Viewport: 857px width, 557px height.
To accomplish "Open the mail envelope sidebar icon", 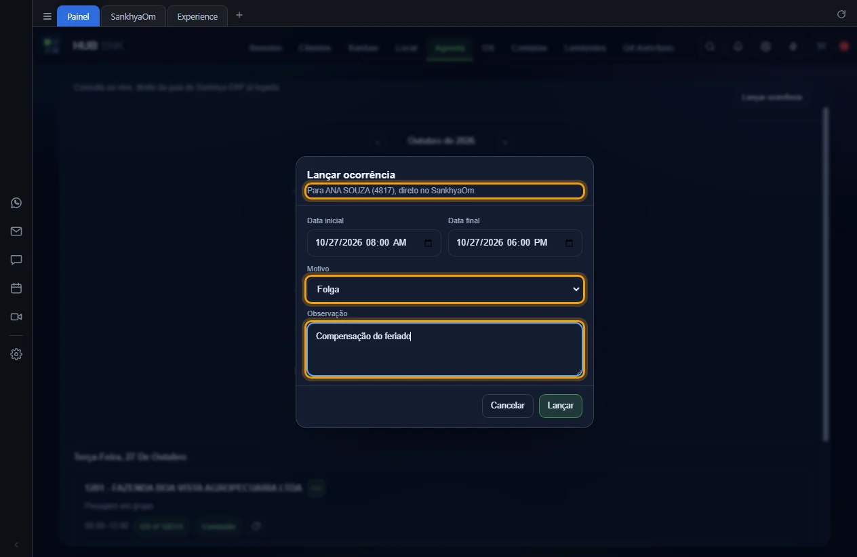I will [x=16, y=231].
